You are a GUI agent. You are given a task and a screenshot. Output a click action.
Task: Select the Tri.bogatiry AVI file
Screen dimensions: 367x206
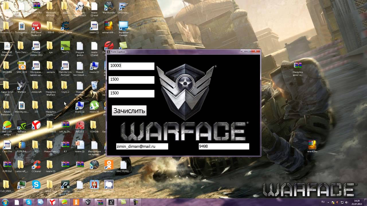(x=22, y=28)
